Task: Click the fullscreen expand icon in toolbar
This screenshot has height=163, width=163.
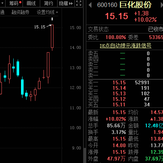Action: pos(79,3)
